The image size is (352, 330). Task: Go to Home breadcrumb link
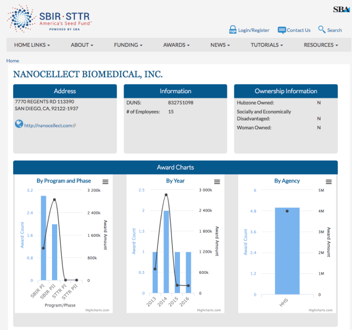coord(13,61)
